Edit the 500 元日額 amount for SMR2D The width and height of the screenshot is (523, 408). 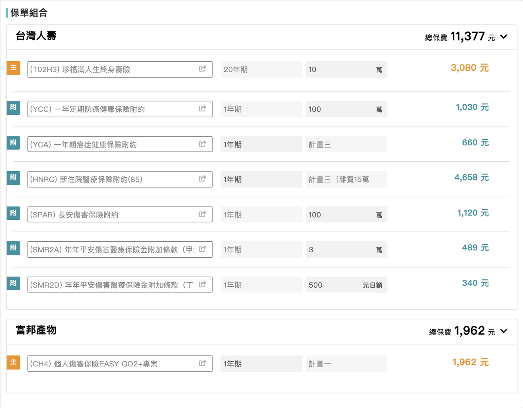[346, 285]
